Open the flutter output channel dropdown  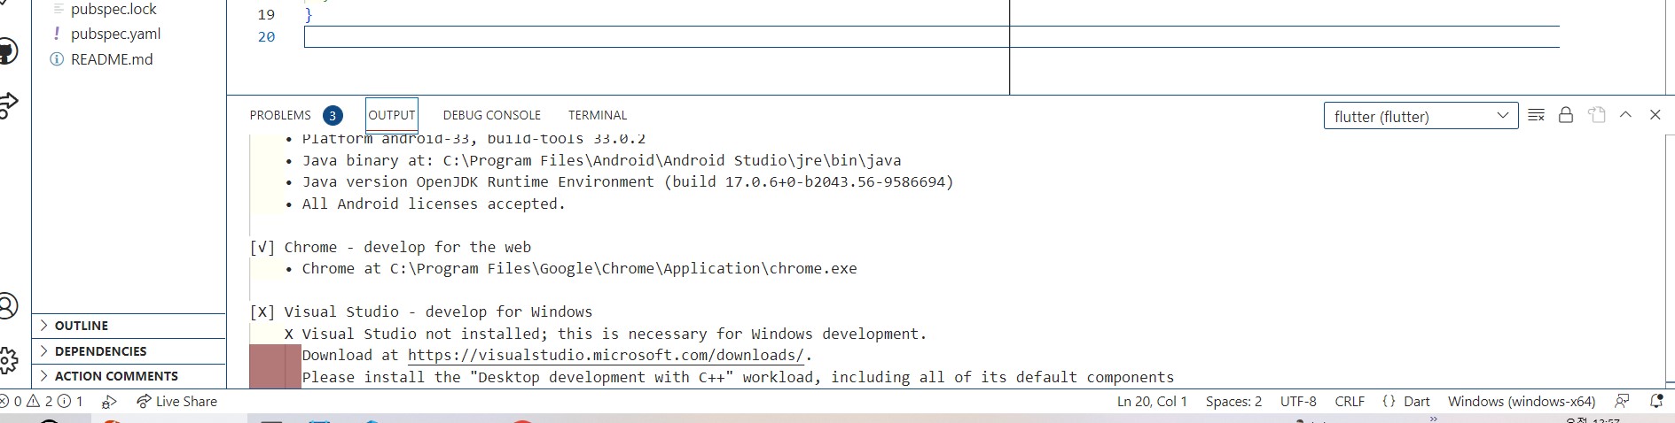pyautogui.click(x=1421, y=116)
